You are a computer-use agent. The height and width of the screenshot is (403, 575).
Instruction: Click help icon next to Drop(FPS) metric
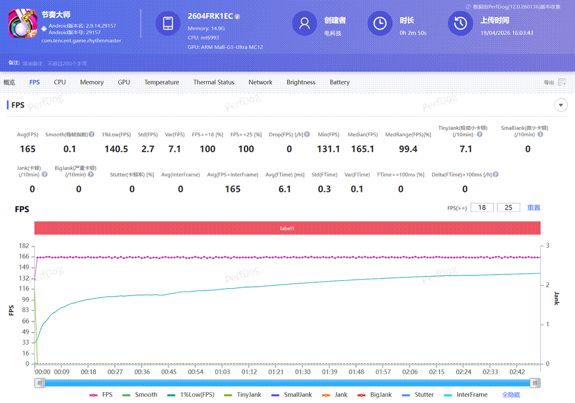click(x=306, y=134)
